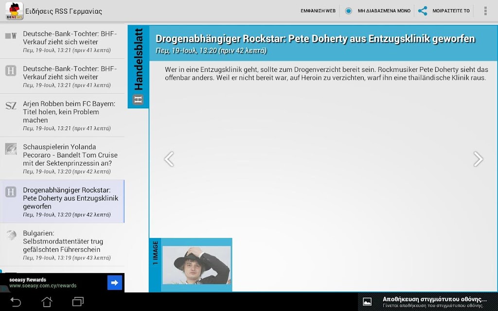Click H icon beside Drogenabhängiger Rockstar list item

click(x=11, y=191)
